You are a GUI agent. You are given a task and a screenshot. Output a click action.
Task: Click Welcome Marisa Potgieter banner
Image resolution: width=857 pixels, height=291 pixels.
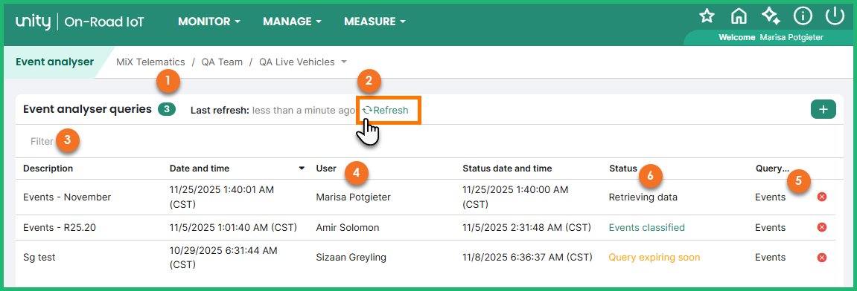(x=771, y=38)
